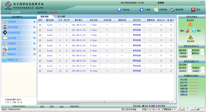Viewport: 206px width, 112px height.
Task: Click the 防区状态 column header
Action: click(137, 20)
